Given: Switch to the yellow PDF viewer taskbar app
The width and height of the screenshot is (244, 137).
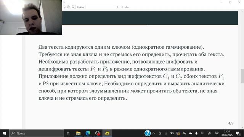Looking at the screenshot, I should [x=107, y=133].
